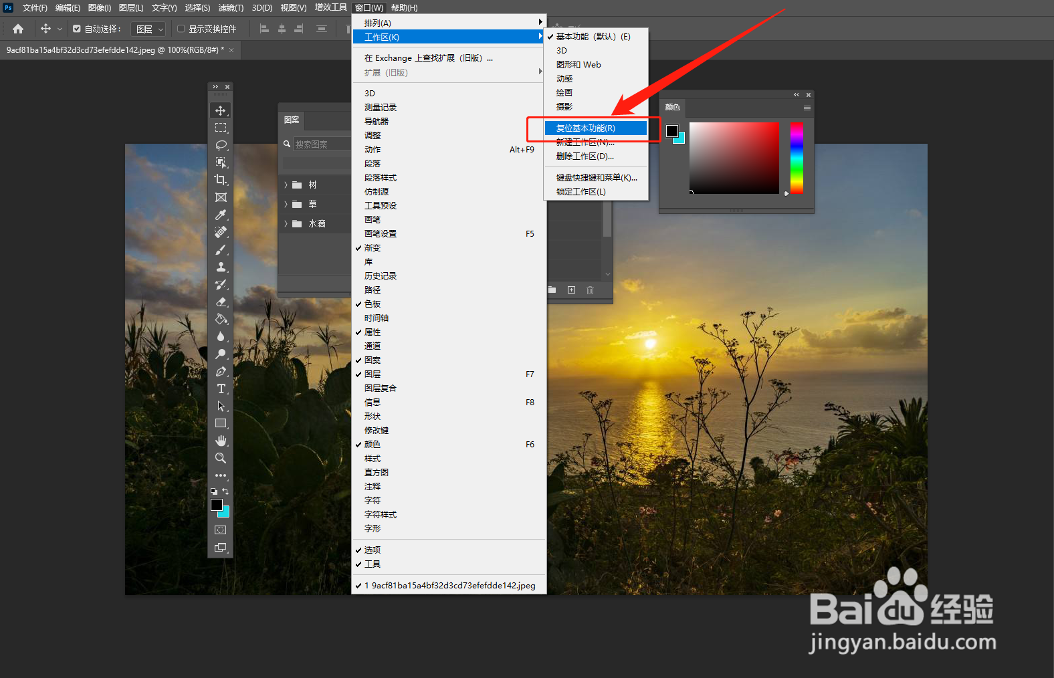Select the Hand tool

221,441
